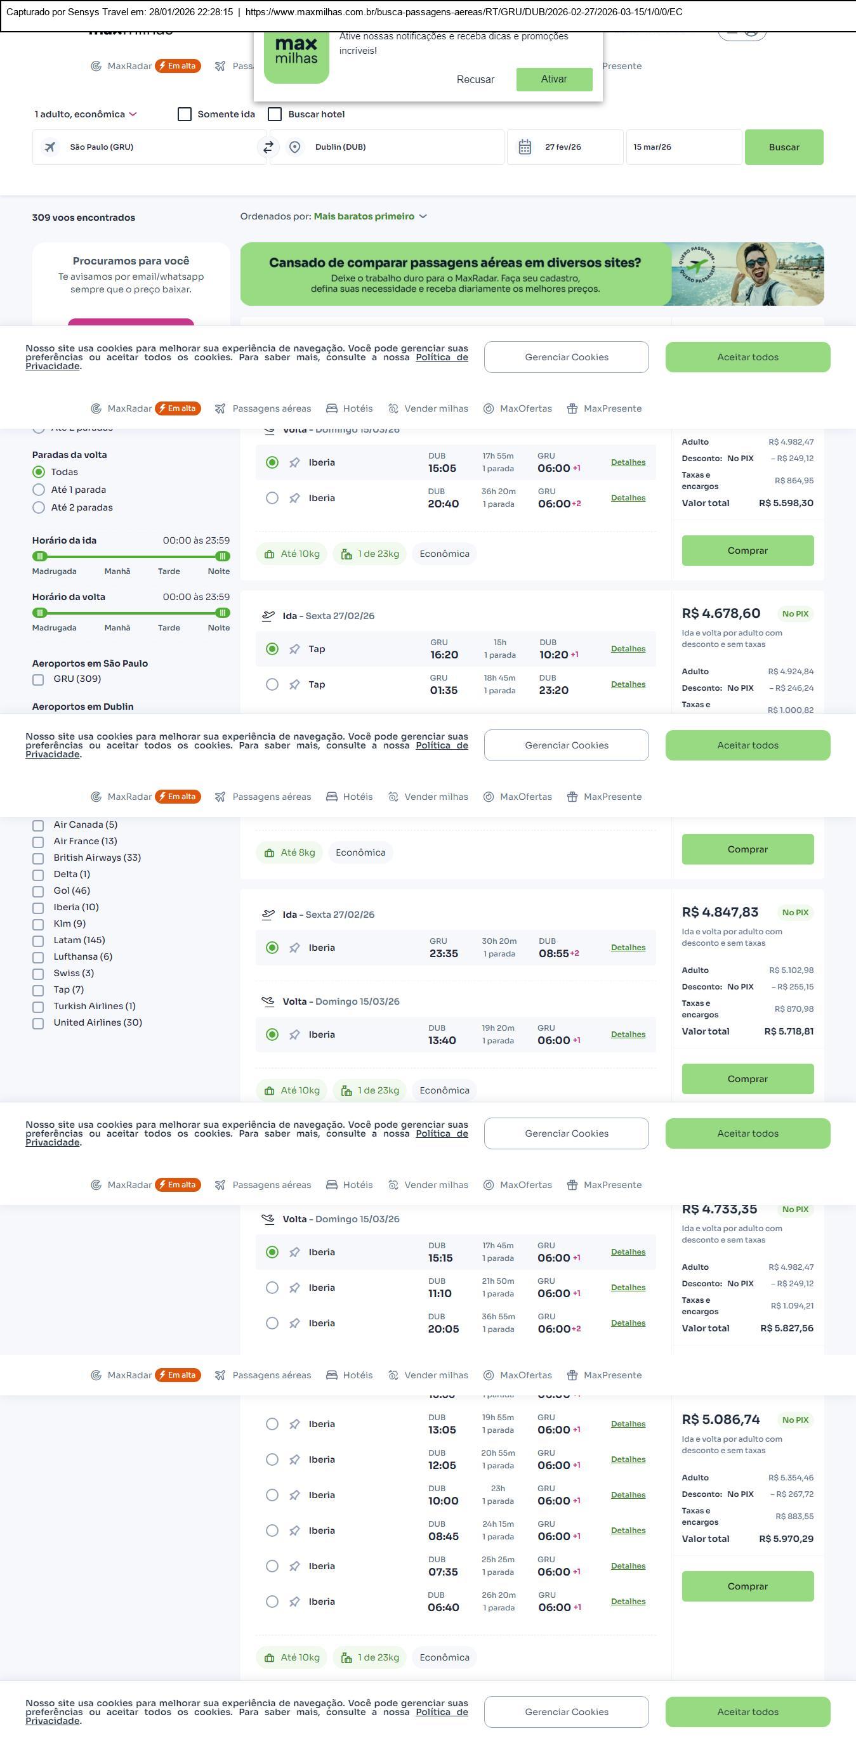
Task: Pin the Iberia 23:35 outbound flight
Action: pyautogui.click(x=294, y=948)
